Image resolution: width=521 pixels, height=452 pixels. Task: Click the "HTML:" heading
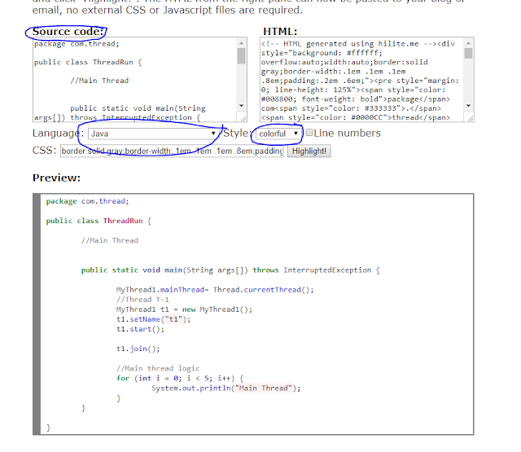click(x=280, y=32)
